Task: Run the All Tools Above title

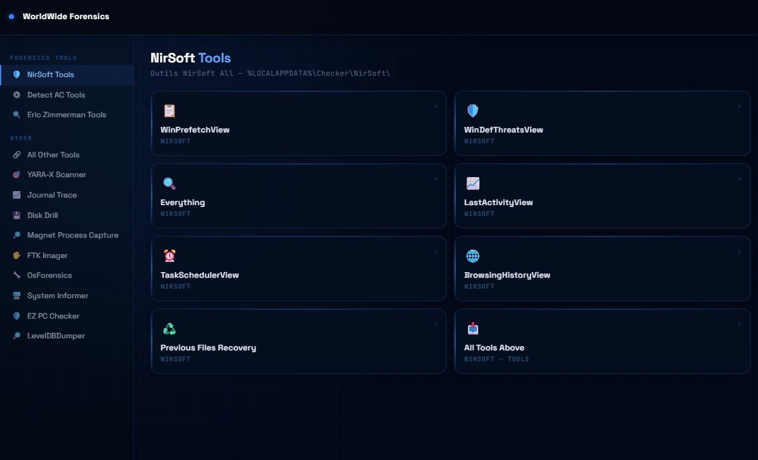Action: click(494, 347)
